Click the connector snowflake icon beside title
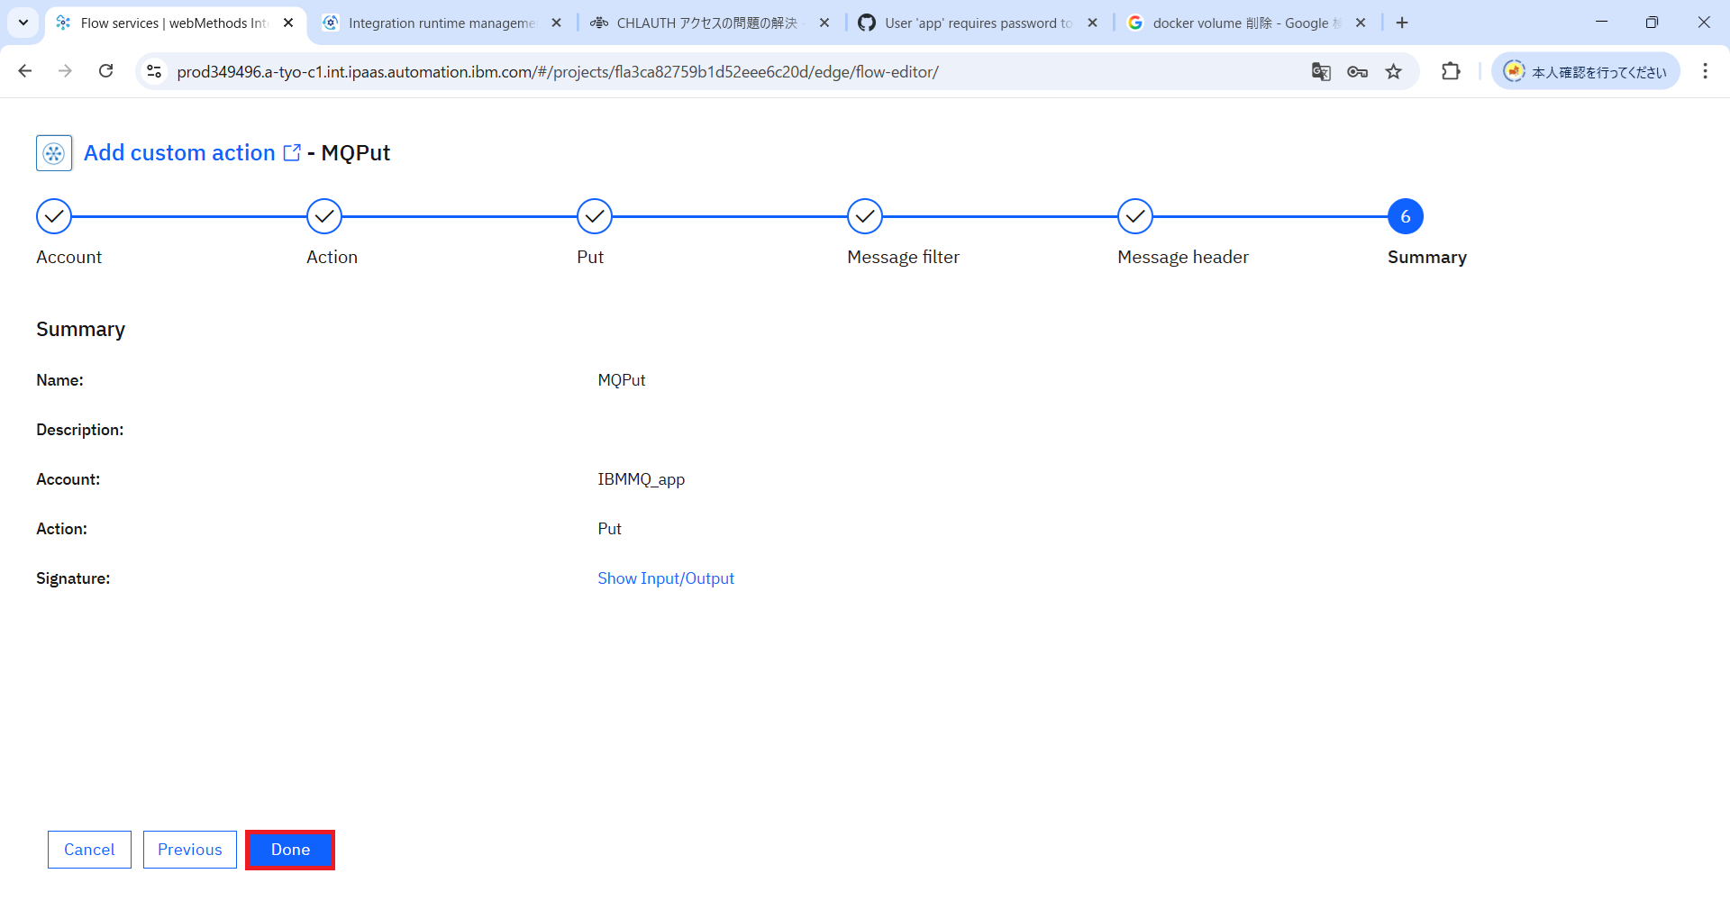This screenshot has width=1730, height=919. (x=54, y=153)
